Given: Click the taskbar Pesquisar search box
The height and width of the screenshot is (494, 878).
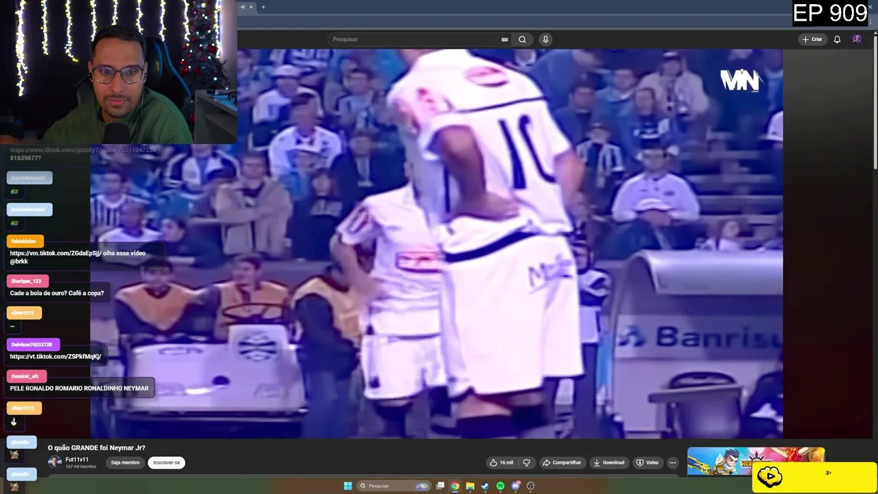Looking at the screenshot, I should pyautogui.click(x=394, y=486).
